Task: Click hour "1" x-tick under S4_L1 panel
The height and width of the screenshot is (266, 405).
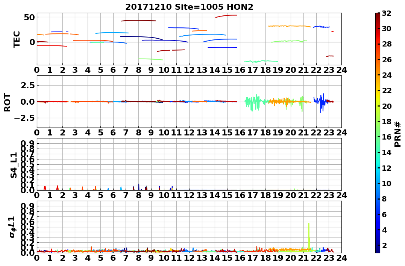Action: click(x=50, y=195)
